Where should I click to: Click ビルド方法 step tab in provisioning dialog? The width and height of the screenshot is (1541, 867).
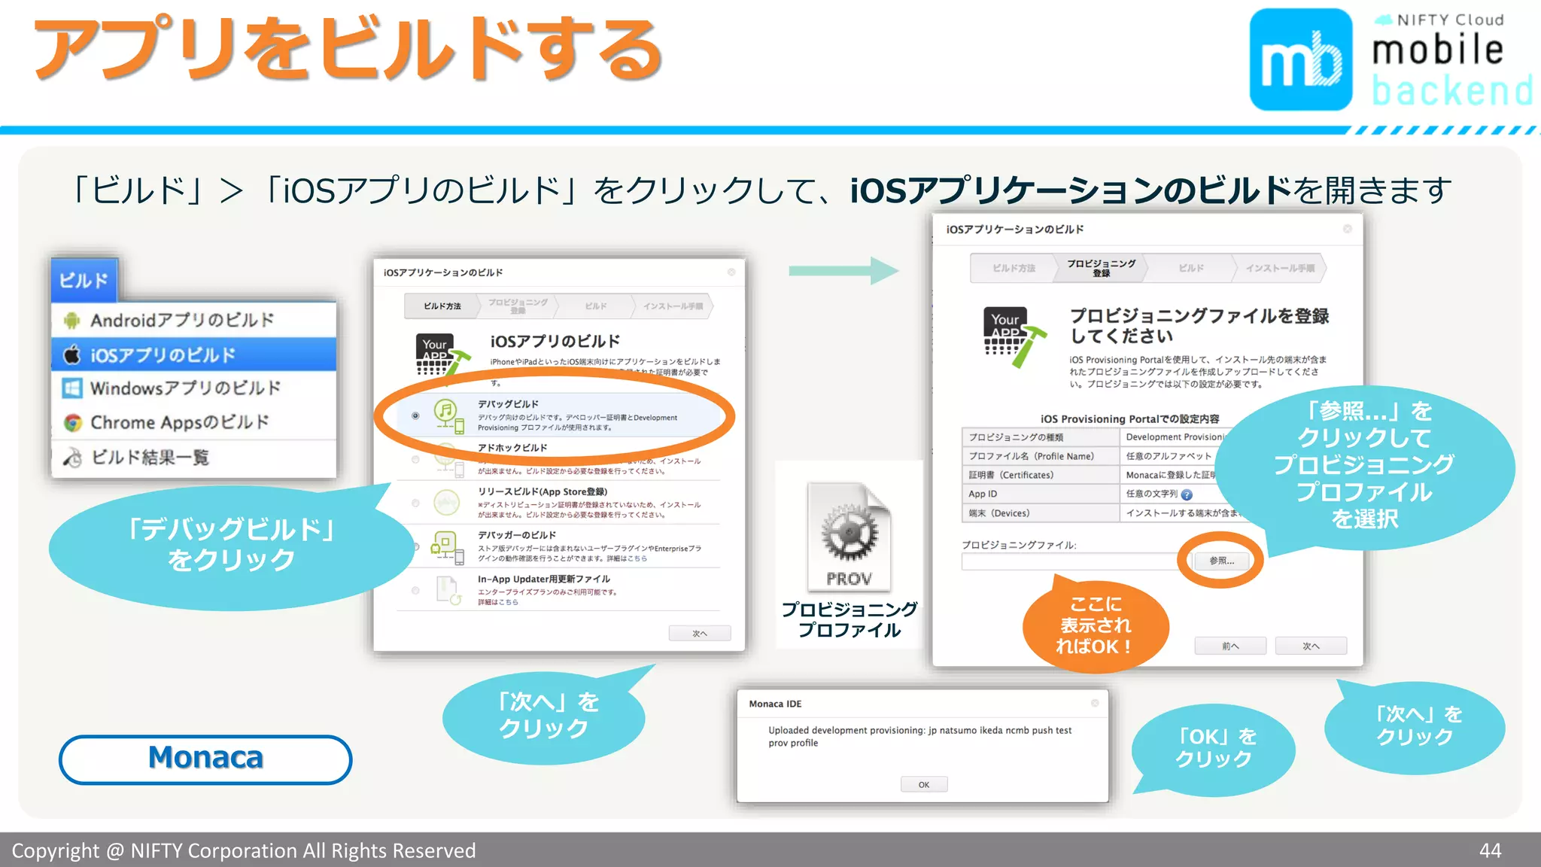pyautogui.click(x=1014, y=269)
